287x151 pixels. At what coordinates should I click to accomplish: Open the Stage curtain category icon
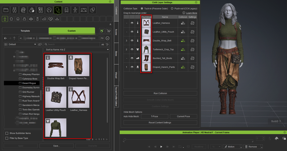click(84, 10)
